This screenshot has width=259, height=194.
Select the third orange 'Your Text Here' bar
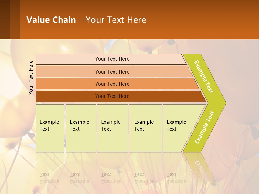point(112,84)
